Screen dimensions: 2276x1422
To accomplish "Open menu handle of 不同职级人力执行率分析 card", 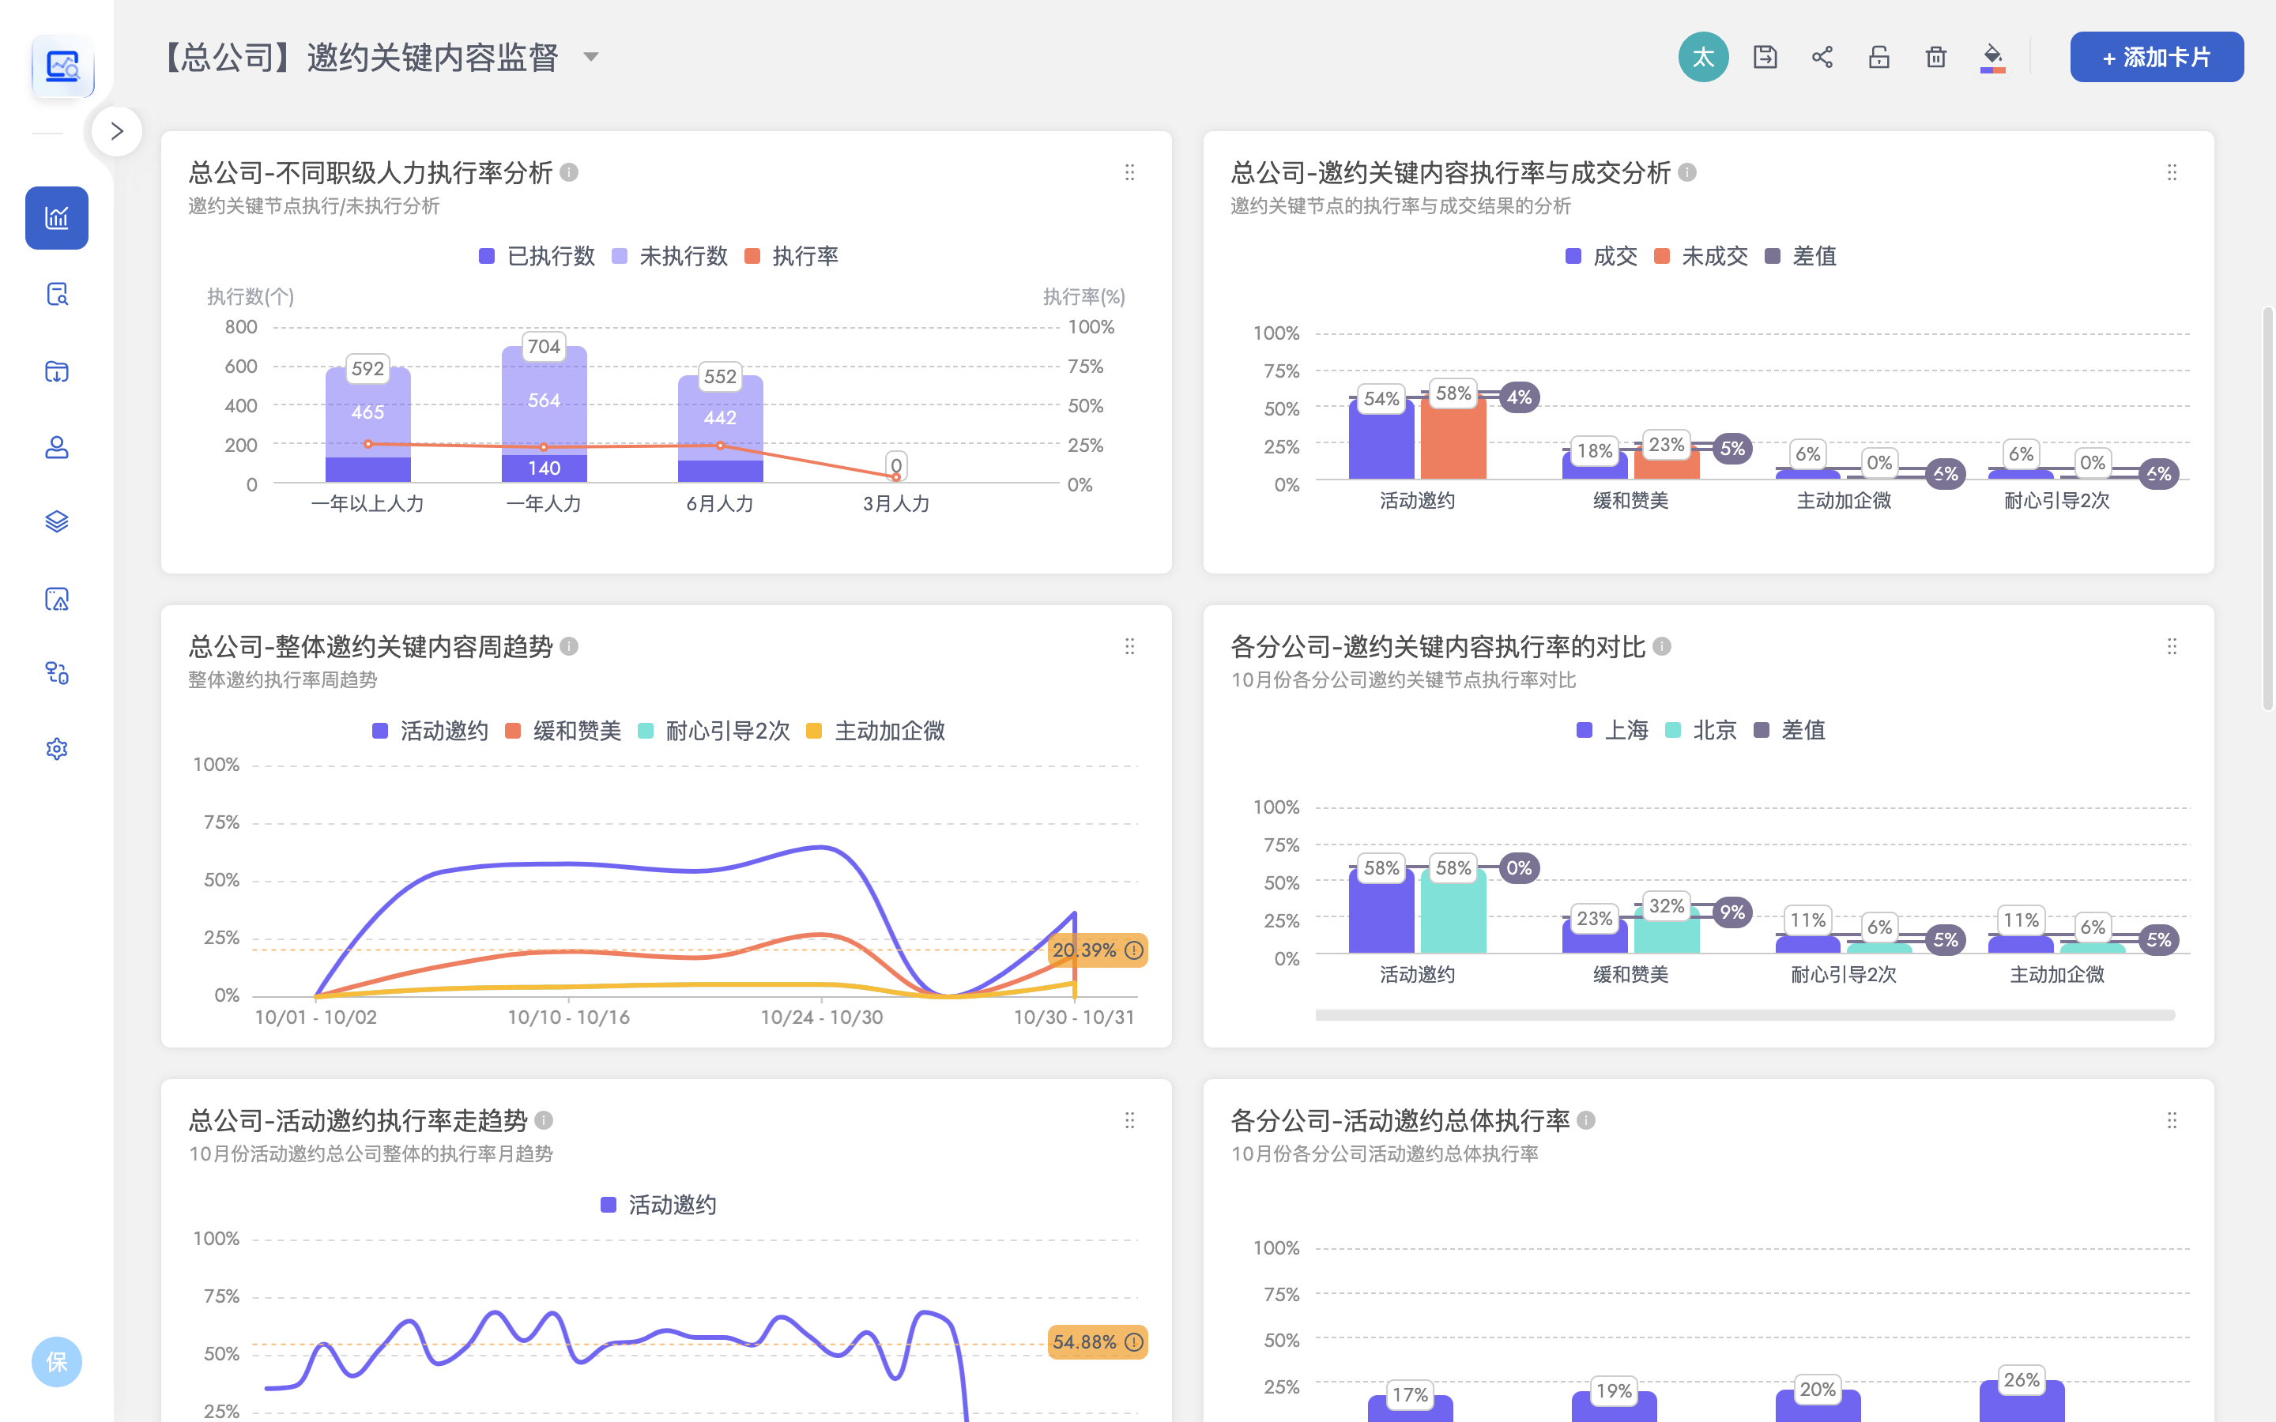I will pyautogui.click(x=1129, y=172).
